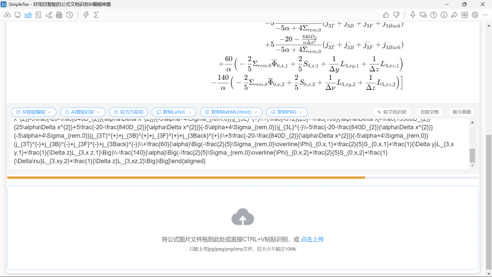Image resolution: width=492 pixels, height=277 pixels.
Task: Open the three-dot more options menu
Action: point(485,15)
